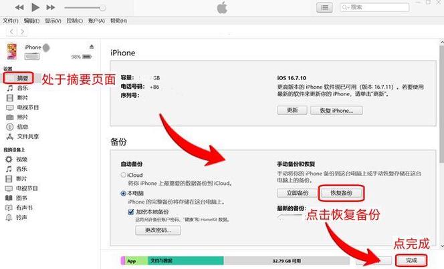
Task: Click the Apple logo at top
Action: click(222, 7)
